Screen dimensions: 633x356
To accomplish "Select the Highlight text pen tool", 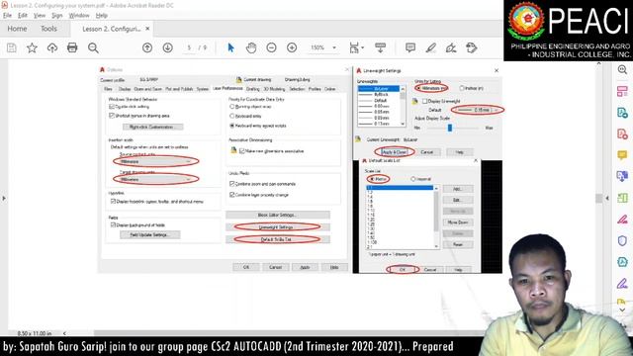I will coord(431,47).
